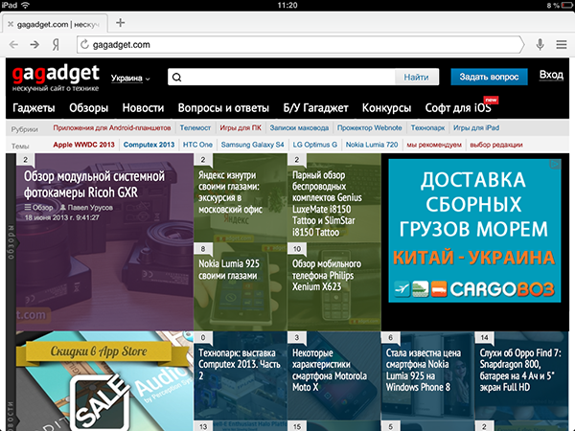Open the мы рекомендуем topic
This screenshot has width=575, height=431.
pyautogui.click(x=434, y=145)
